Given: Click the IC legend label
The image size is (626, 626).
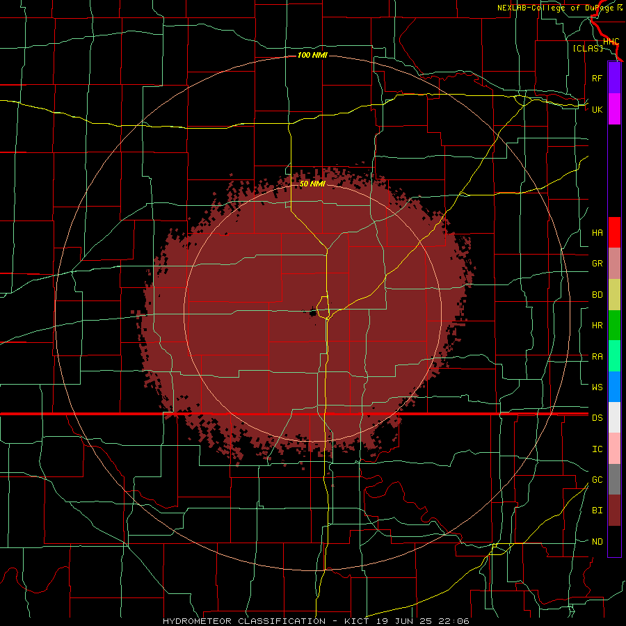Looking at the screenshot, I should coord(597,449).
